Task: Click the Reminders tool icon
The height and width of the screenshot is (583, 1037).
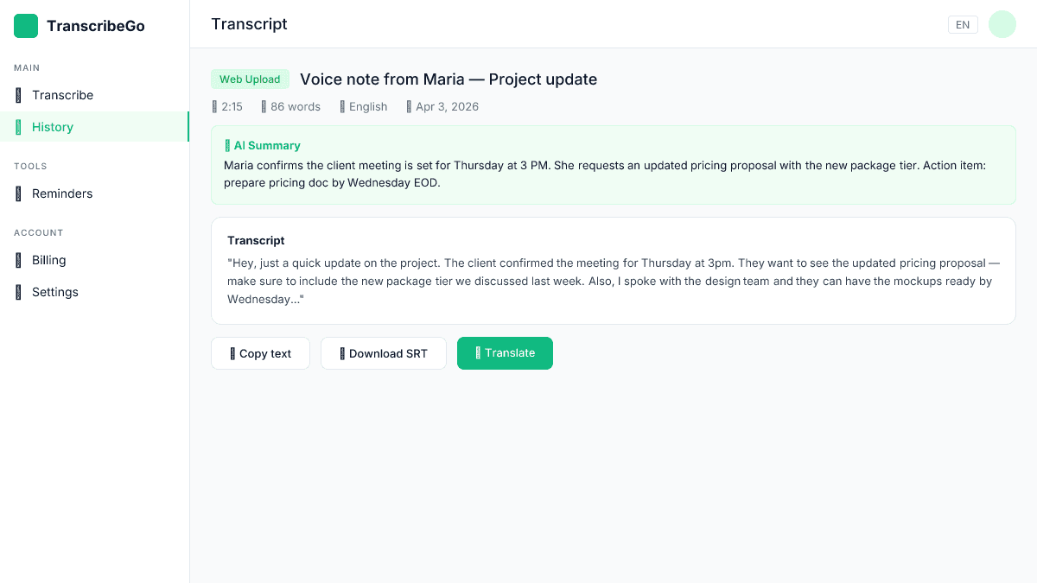Action: coord(19,193)
